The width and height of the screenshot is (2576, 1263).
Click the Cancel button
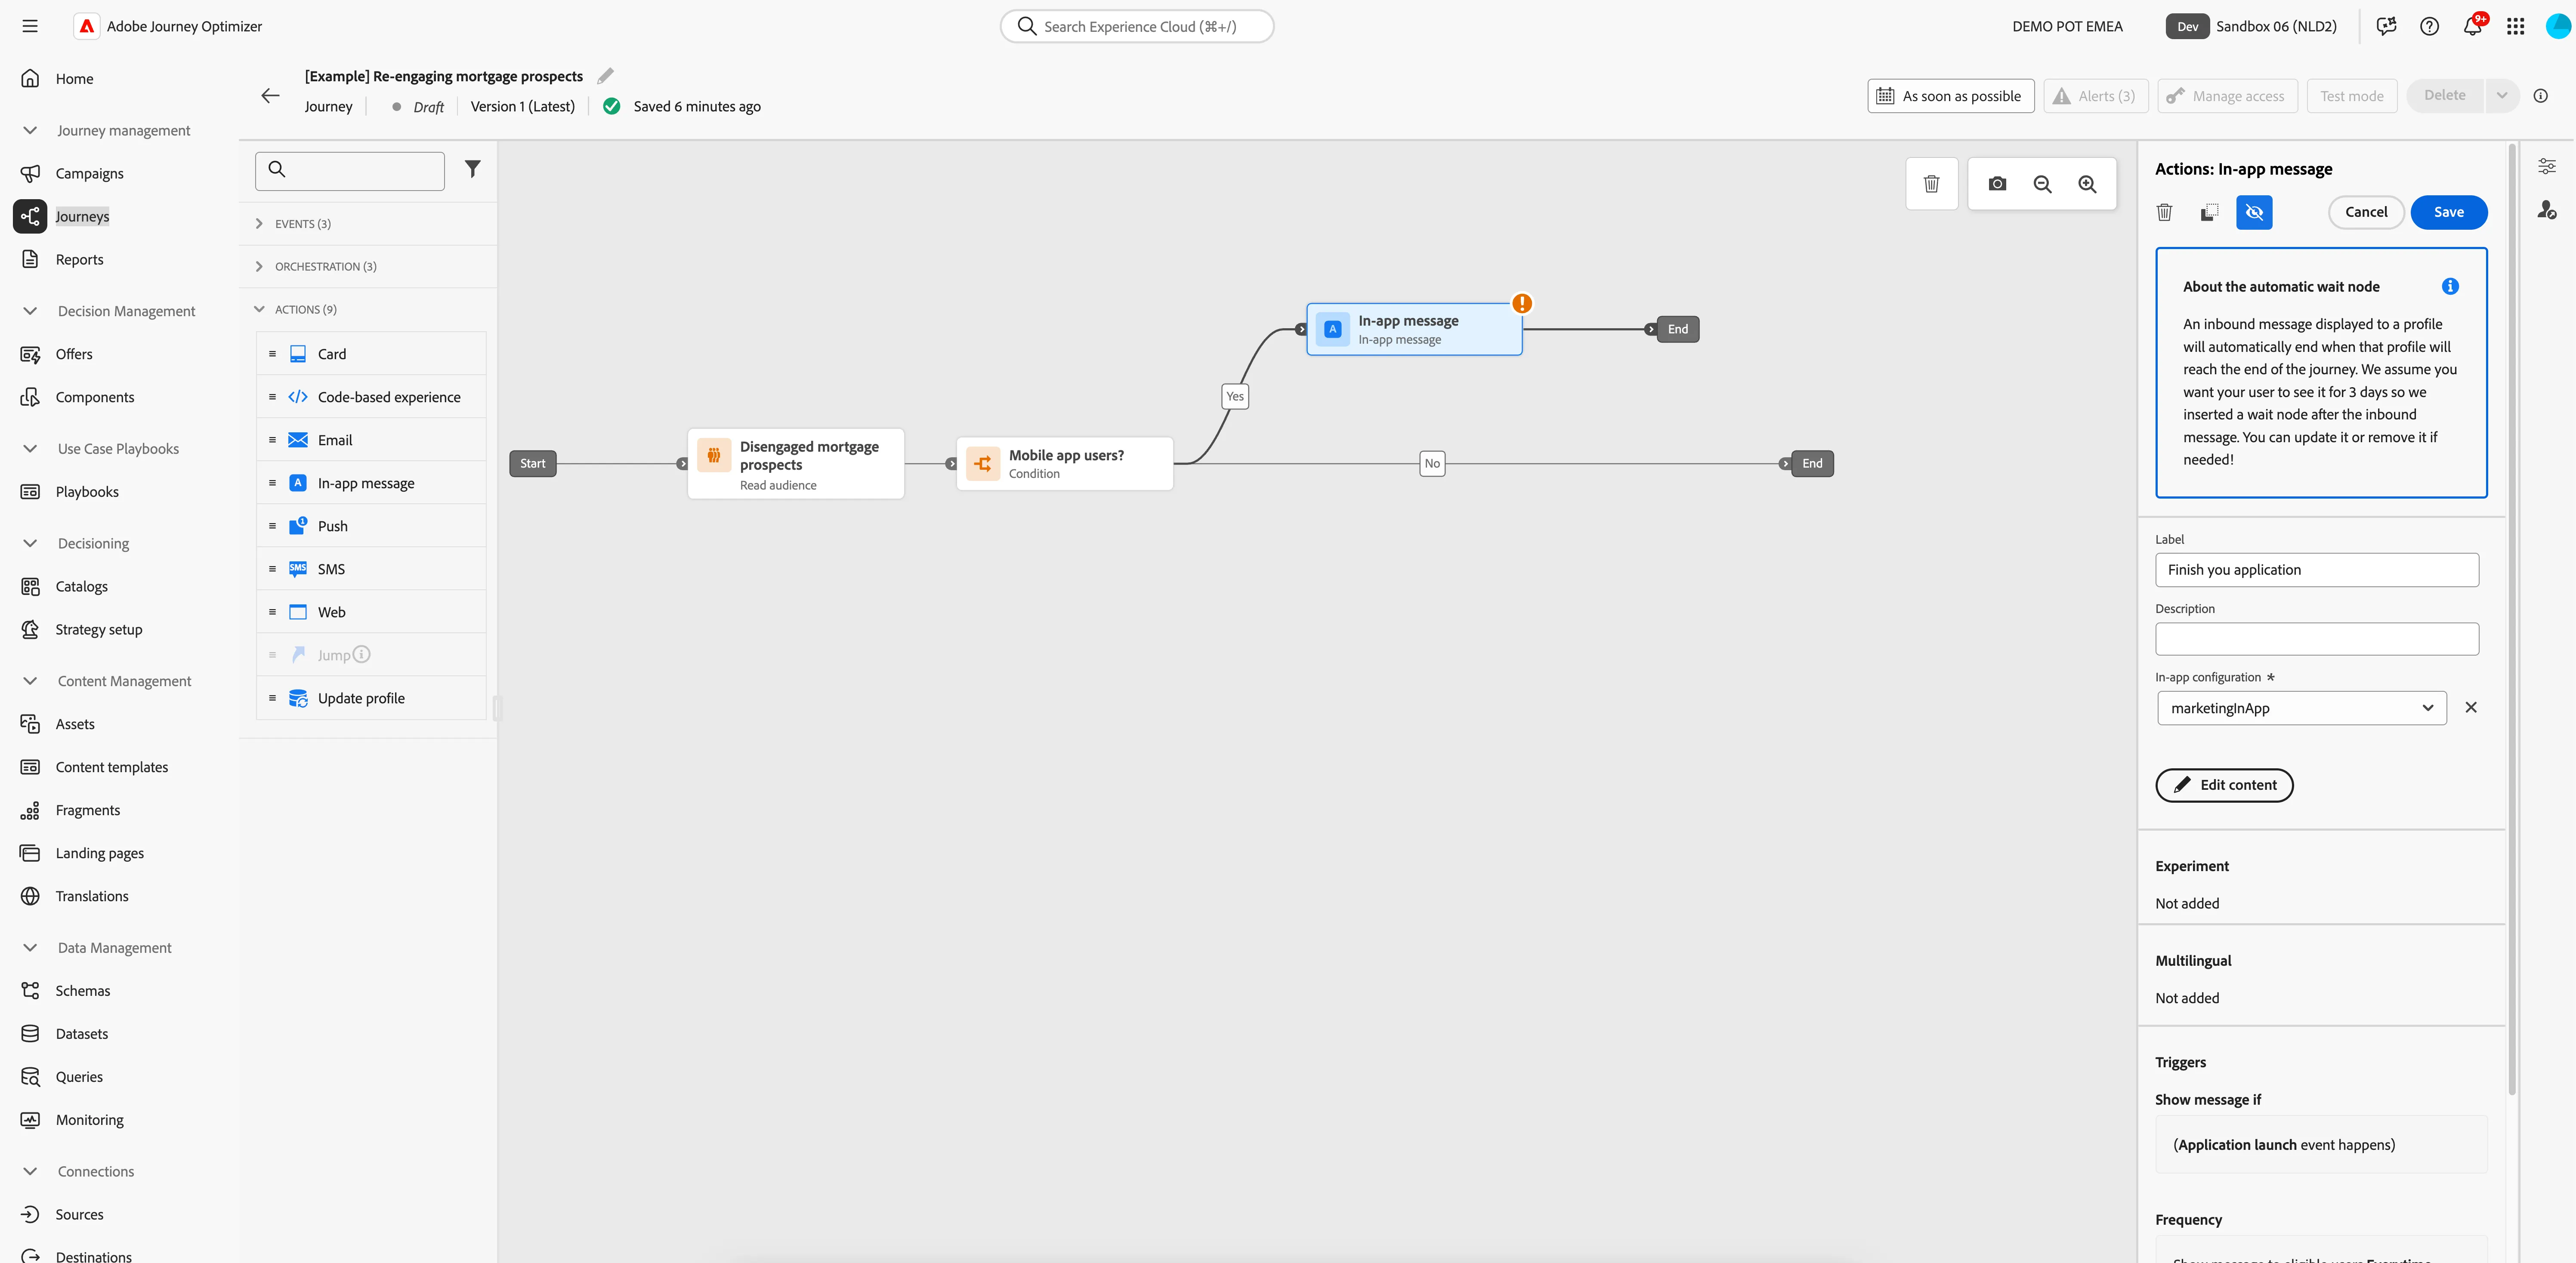2366,212
